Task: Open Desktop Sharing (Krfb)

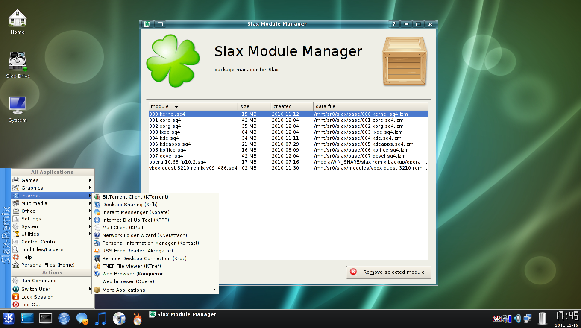Action: (156, 205)
